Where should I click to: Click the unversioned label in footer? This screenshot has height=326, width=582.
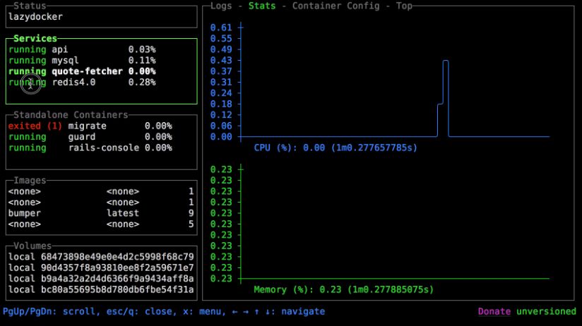pyautogui.click(x=546, y=311)
